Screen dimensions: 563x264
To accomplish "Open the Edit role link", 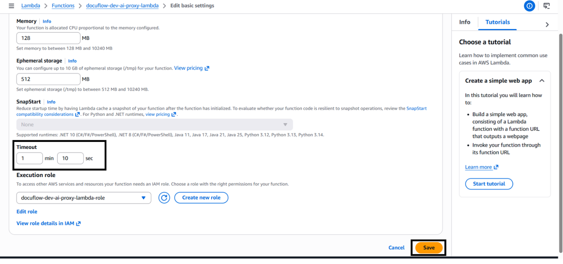I will click(x=27, y=212).
